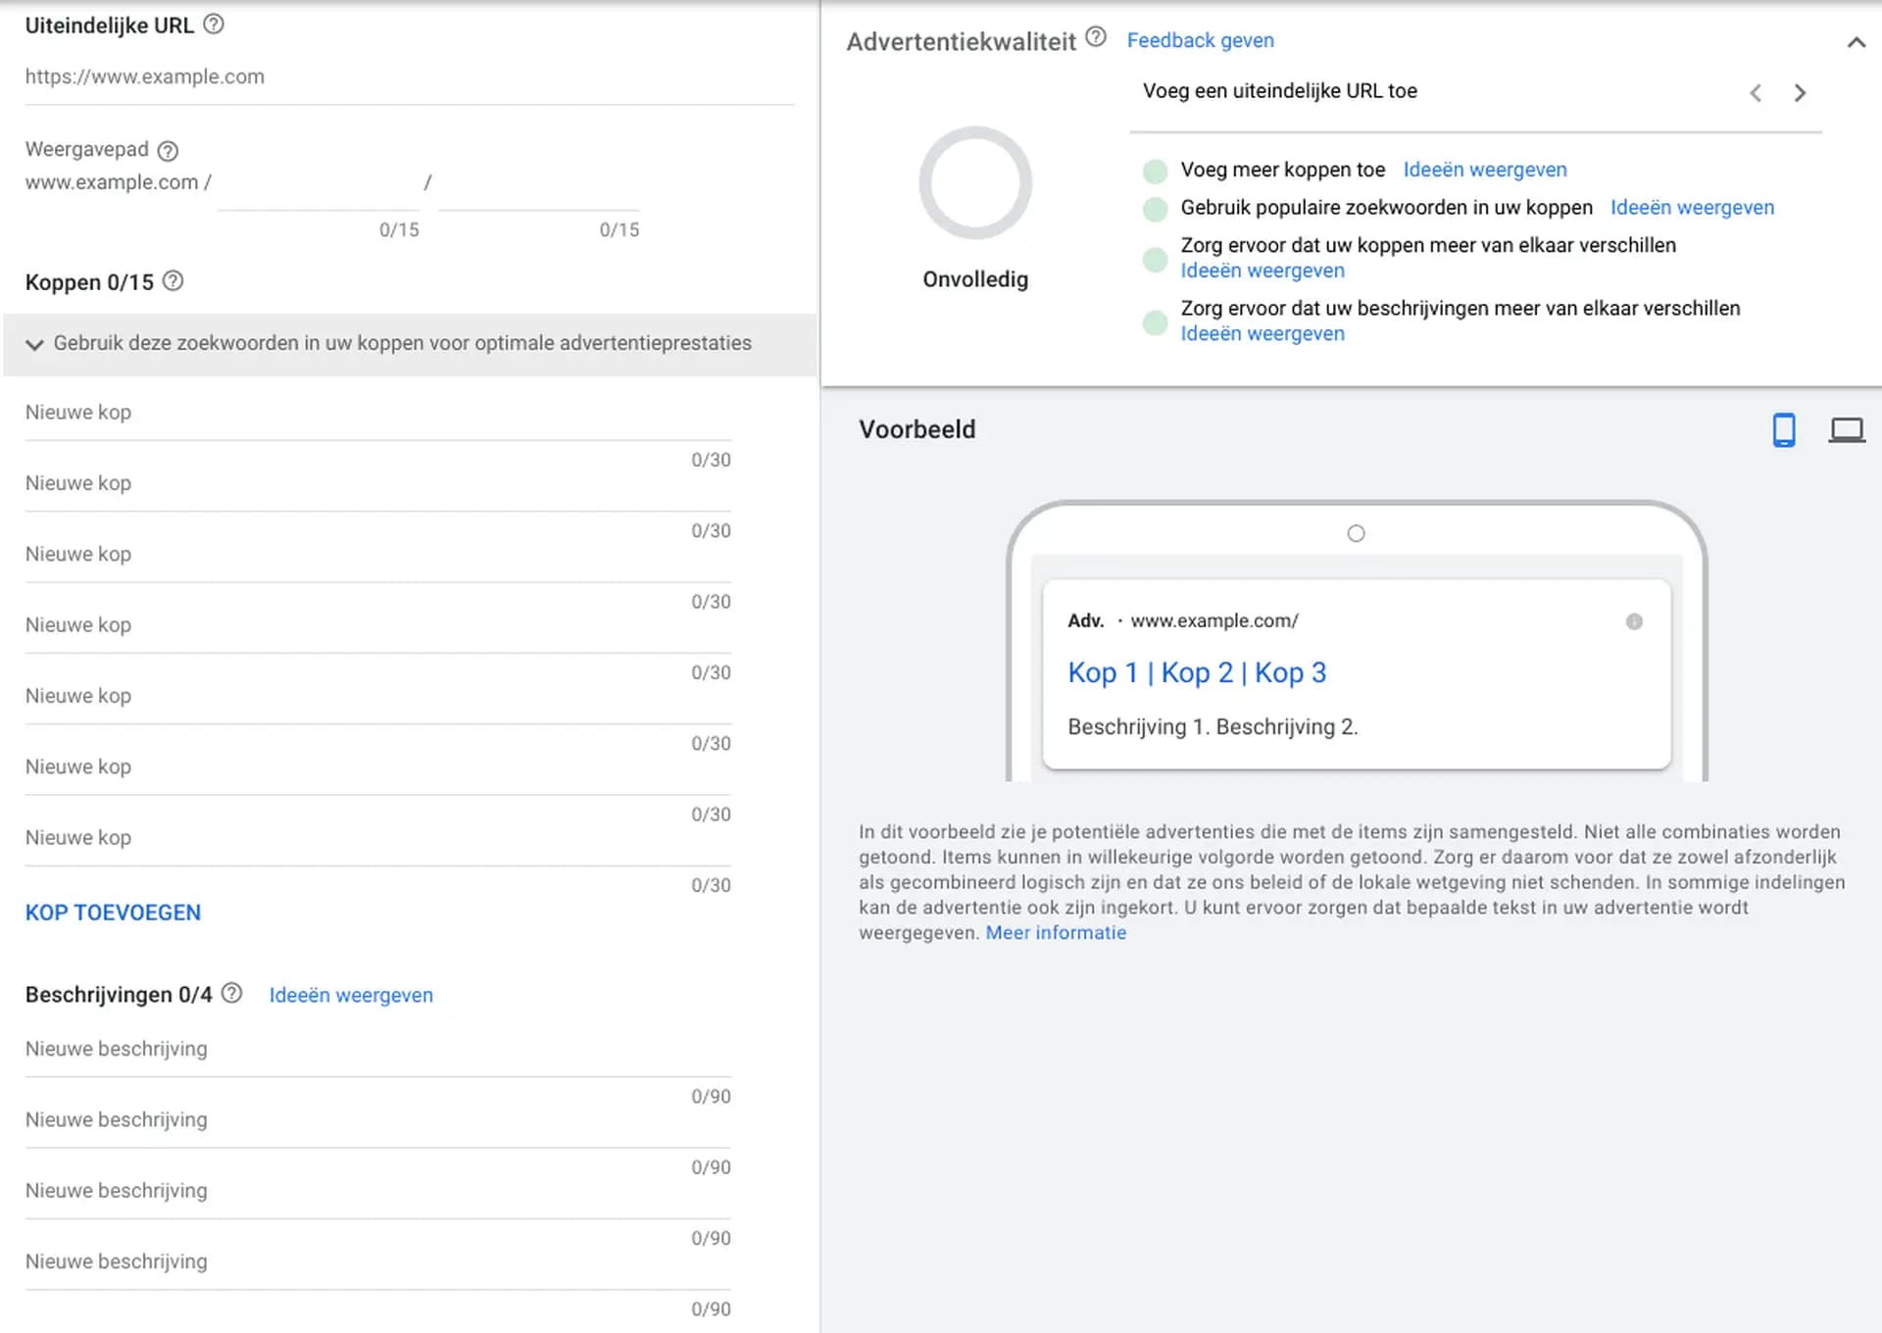Collapse the Advertentiekwaliteit panel

click(1856, 42)
